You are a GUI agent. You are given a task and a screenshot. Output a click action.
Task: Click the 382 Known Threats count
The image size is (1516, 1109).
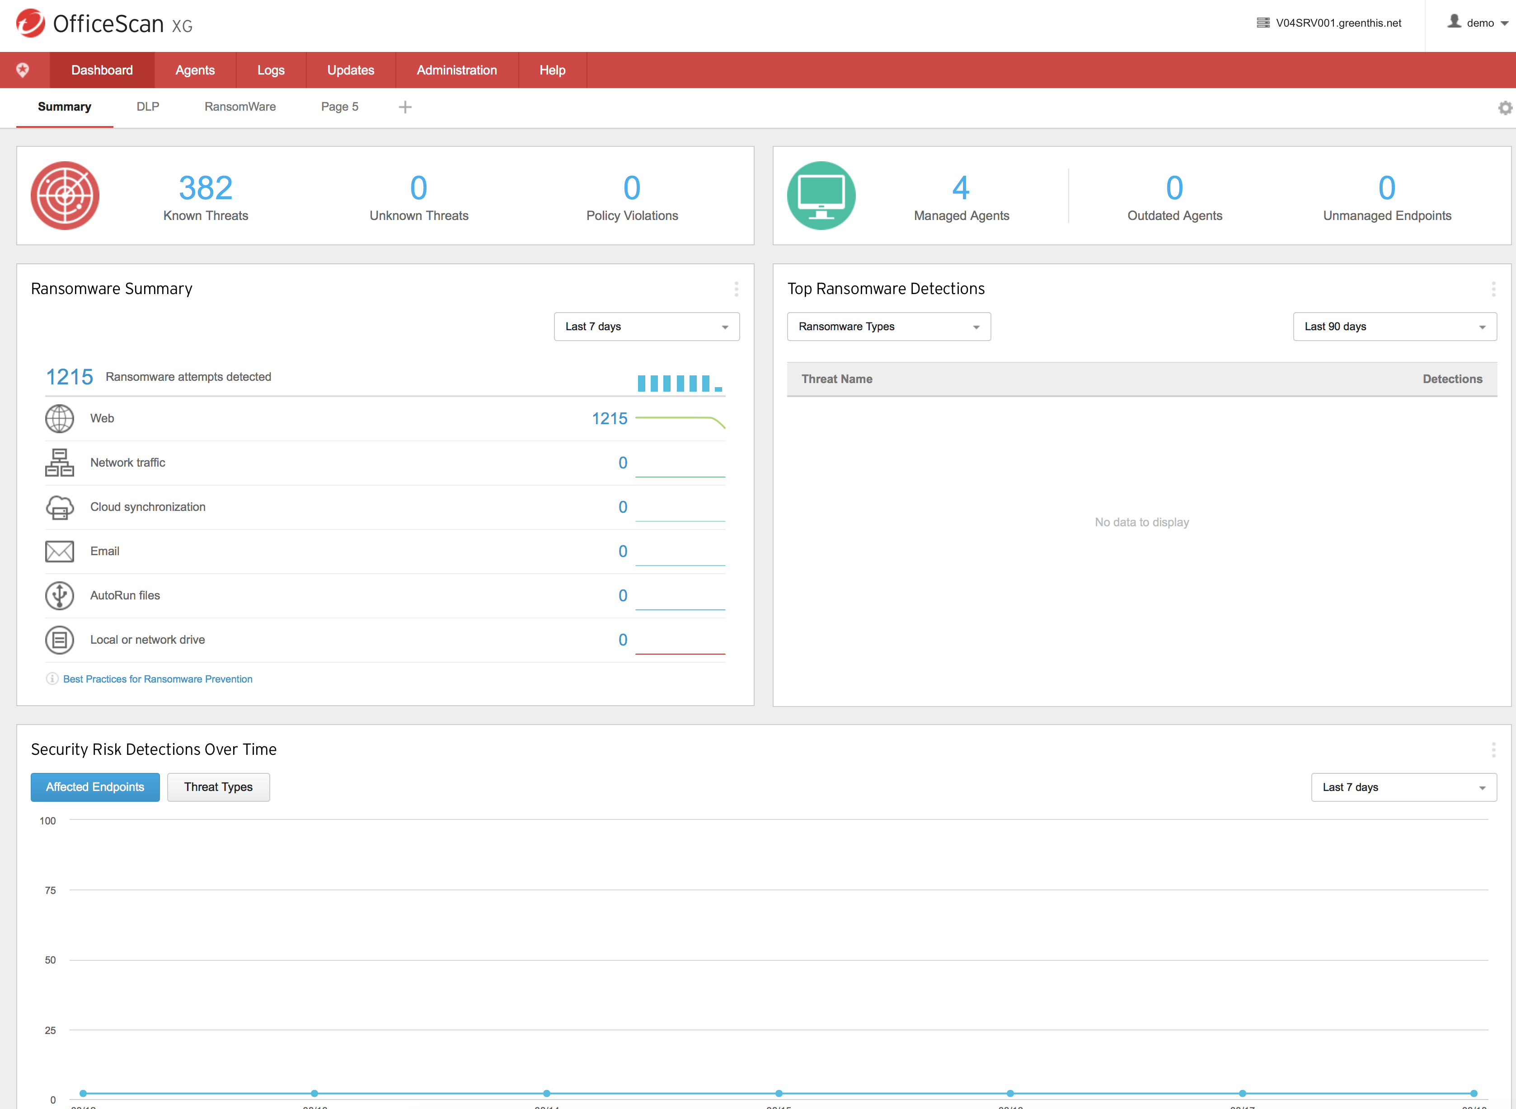point(206,188)
